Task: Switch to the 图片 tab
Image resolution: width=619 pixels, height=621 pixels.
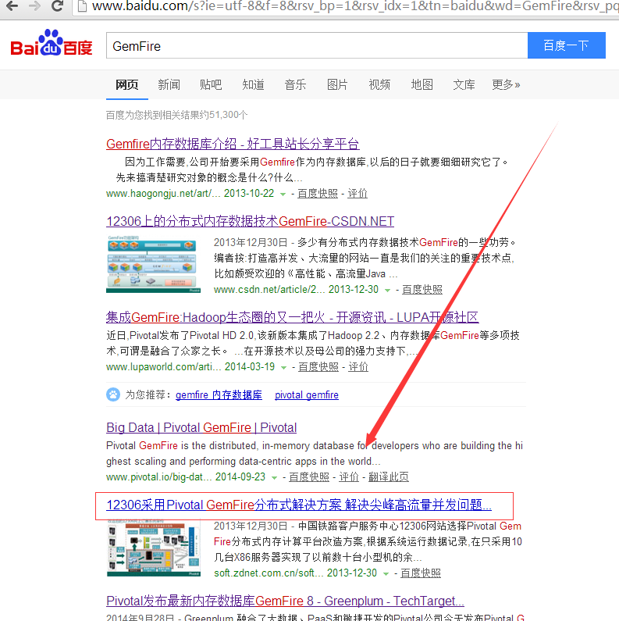Action: (337, 85)
